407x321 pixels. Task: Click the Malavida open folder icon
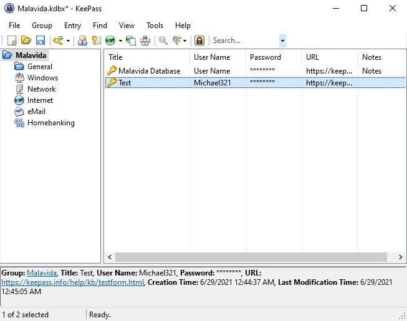[7, 55]
